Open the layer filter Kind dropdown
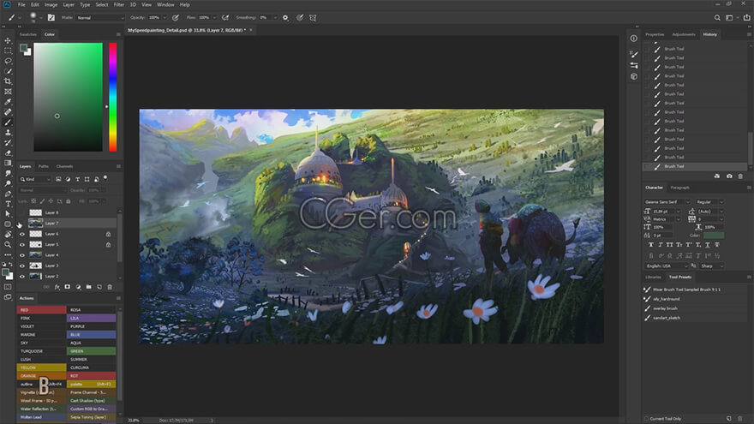Viewport: 754px width, 424px height. pyautogui.click(x=35, y=179)
